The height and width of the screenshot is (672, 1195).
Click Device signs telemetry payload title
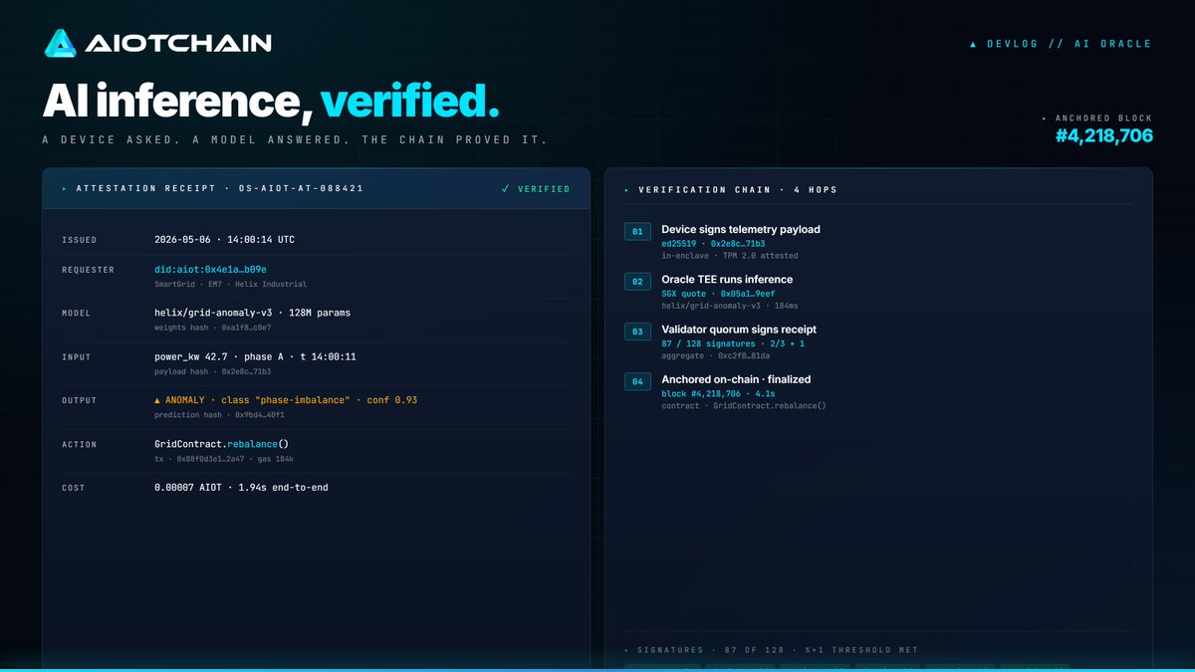(x=741, y=229)
